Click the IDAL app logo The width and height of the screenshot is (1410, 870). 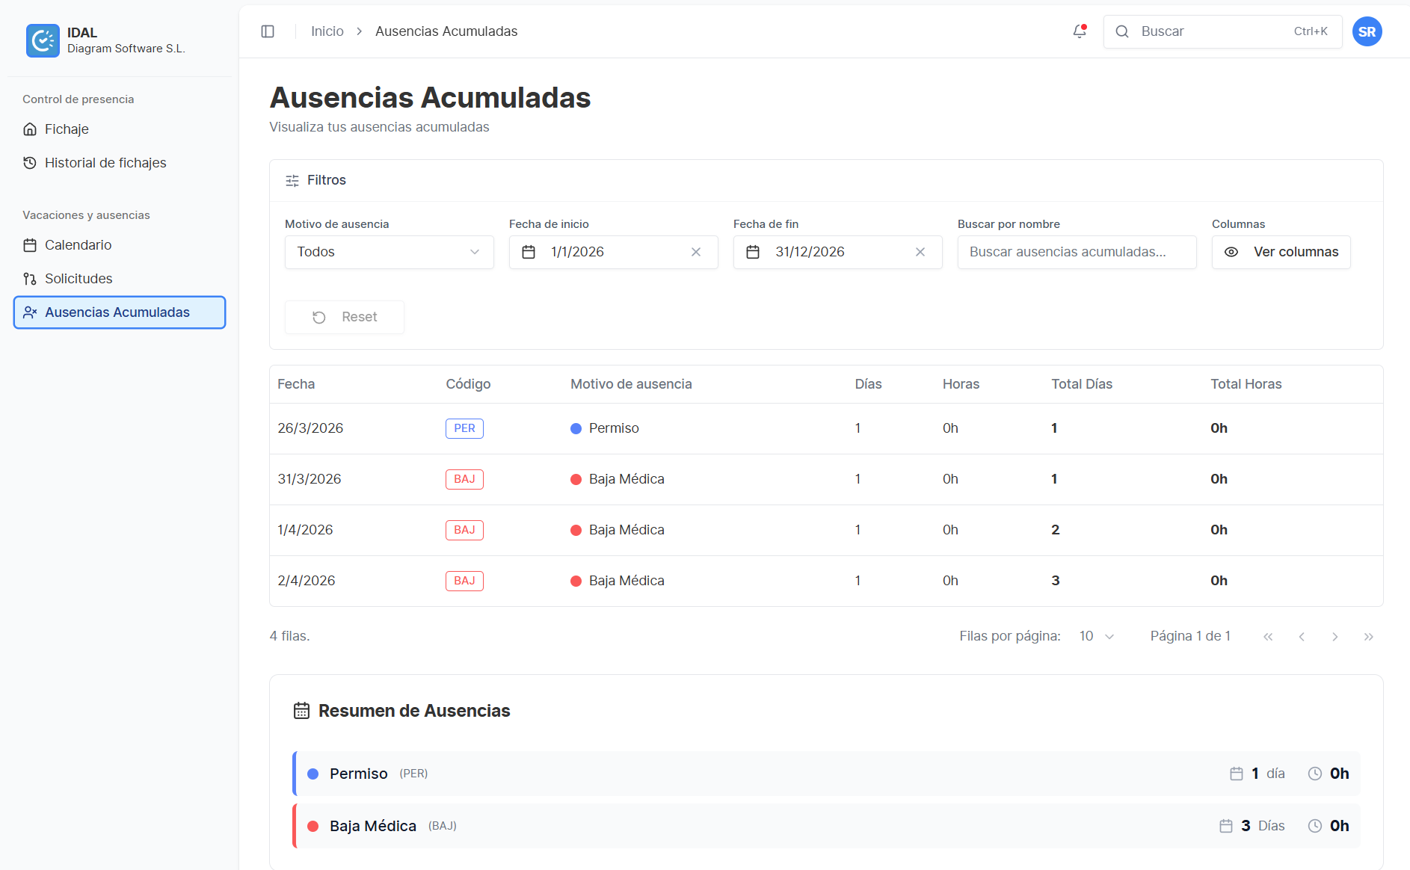(43, 40)
